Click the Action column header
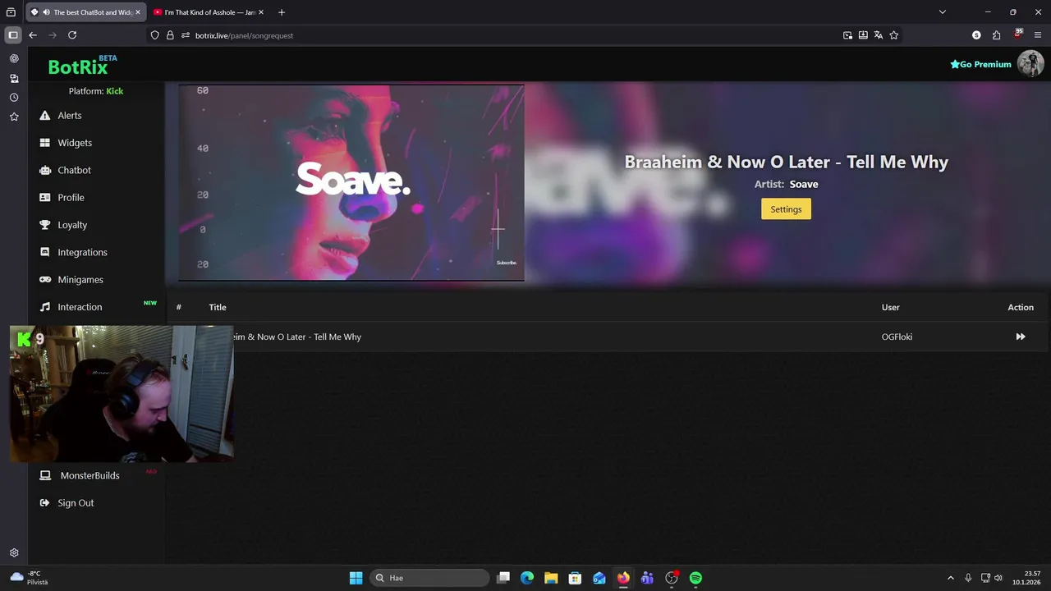 pyautogui.click(x=1021, y=307)
